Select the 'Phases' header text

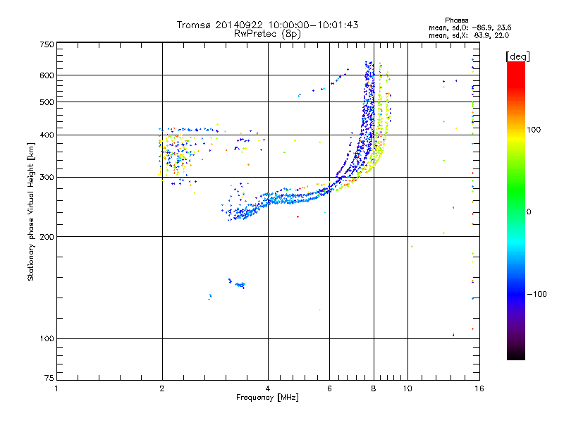coord(456,20)
